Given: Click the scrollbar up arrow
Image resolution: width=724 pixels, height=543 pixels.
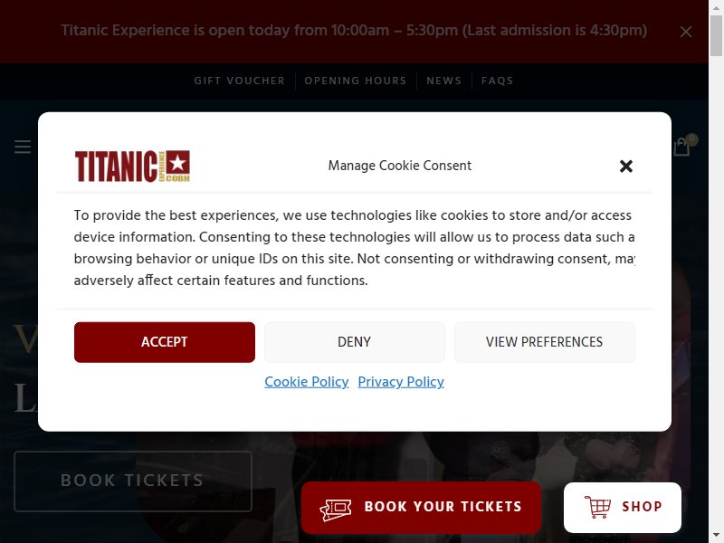Looking at the screenshot, I should pos(716,7).
